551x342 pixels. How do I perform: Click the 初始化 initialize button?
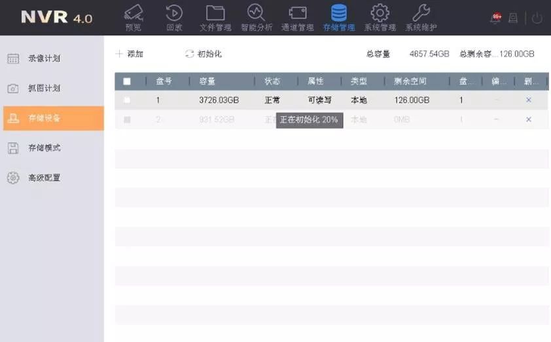point(204,54)
